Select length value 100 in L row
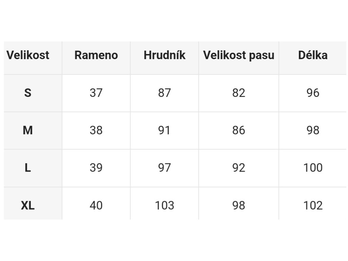The image size is (348, 261). point(313,168)
